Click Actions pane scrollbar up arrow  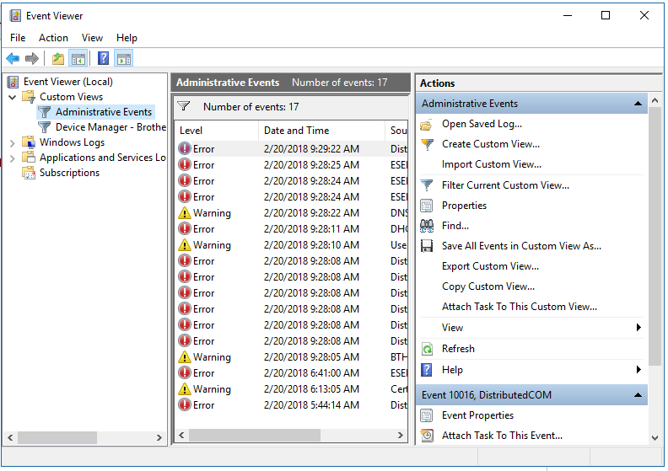(655, 100)
